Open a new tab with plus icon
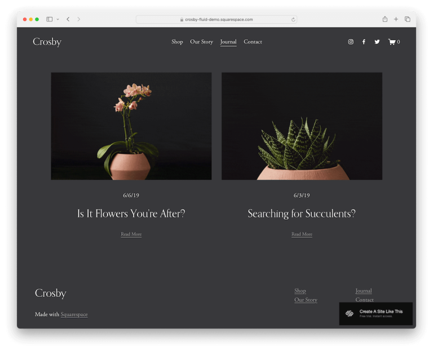 click(x=396, y=19)
